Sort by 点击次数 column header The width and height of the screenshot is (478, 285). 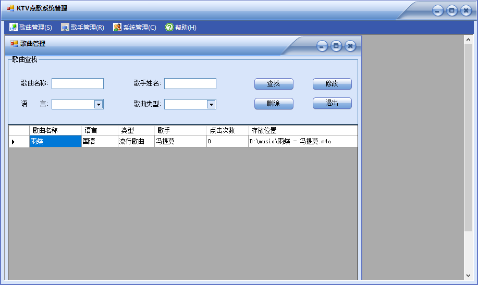click(227, 130)
